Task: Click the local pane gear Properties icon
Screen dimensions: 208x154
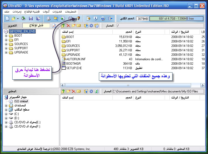Action: (91, 91)
